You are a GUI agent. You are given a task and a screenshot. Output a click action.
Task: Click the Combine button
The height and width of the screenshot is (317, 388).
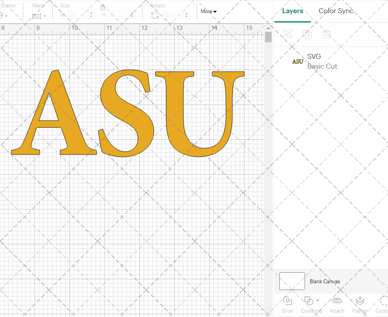(311, 305)
